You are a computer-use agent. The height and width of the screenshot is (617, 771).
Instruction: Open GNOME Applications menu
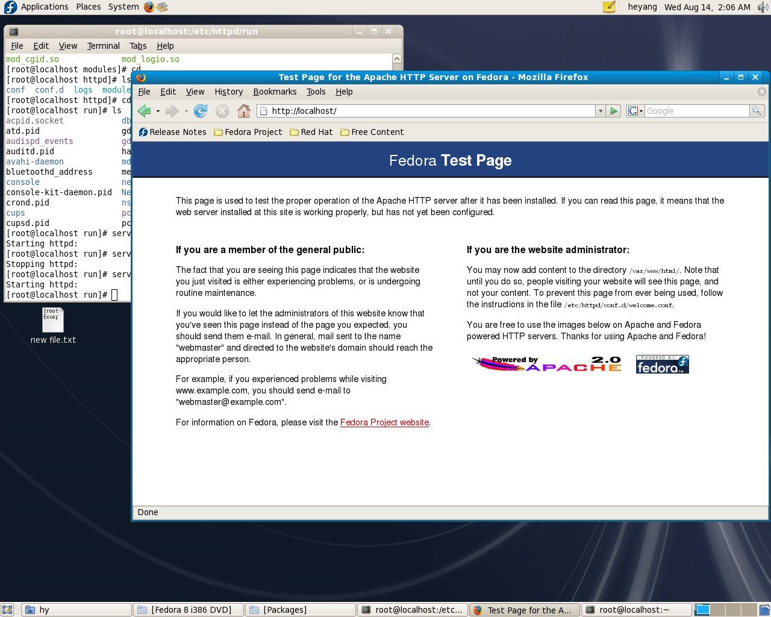(45, 7)
